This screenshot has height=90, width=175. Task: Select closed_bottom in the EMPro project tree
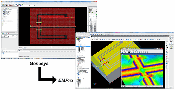[x=83, y=51]
